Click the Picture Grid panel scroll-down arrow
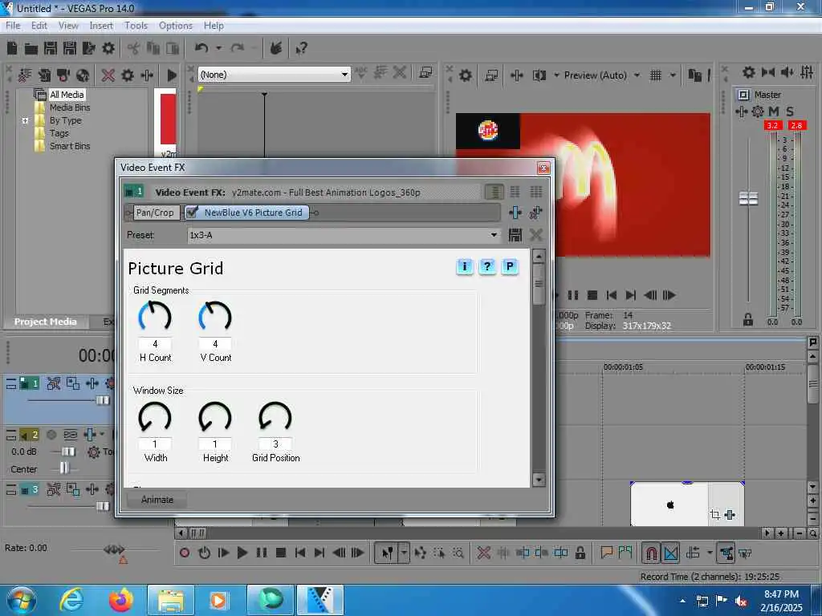The width and height of the screenshot is (822, 616). pos(539,480)
